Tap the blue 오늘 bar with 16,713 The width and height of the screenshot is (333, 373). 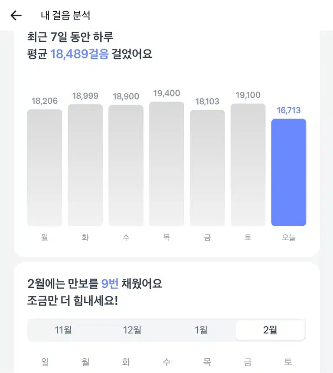[x=289, y=172]
